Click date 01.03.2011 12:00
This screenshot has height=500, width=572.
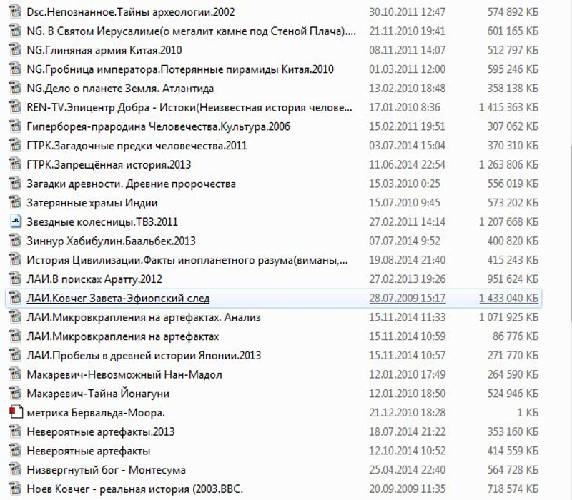coord(407,69)
